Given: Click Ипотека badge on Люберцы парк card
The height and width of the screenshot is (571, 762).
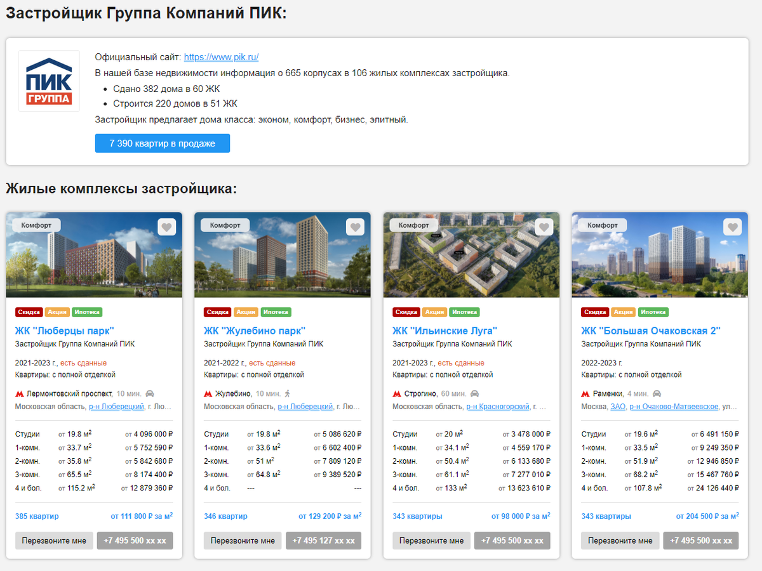Looking at the screenshot, I should click(87, 312).
